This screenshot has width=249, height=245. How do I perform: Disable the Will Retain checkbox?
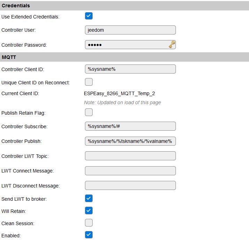tap(88, 210)
